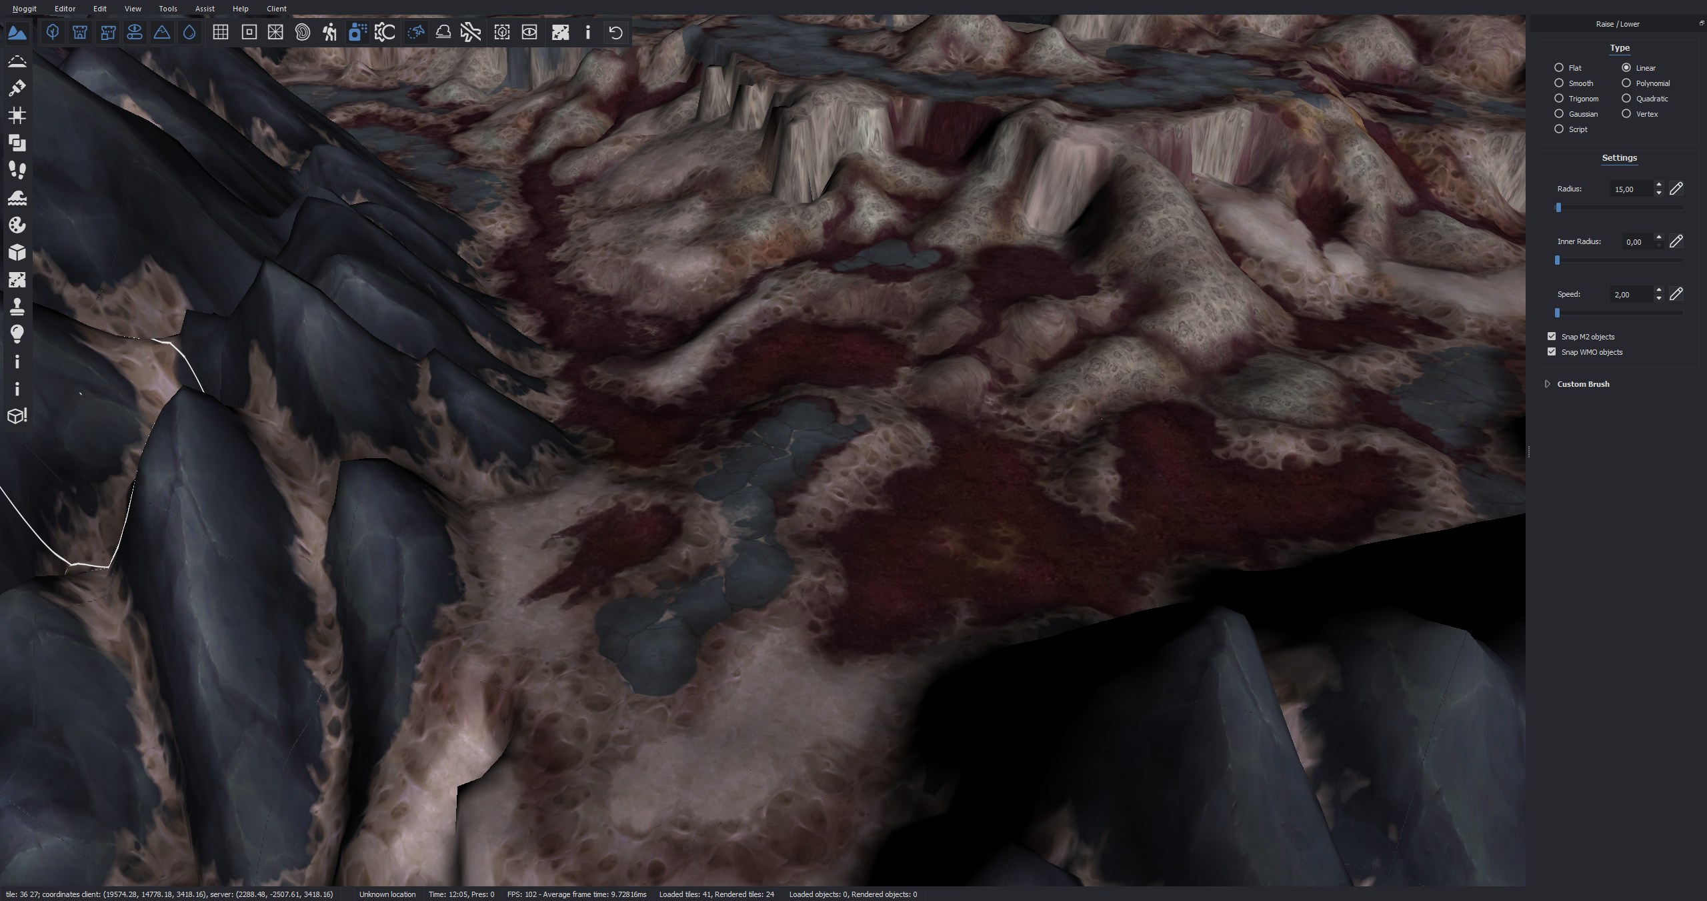Open the vertex color palette tool

click(17, 225)
